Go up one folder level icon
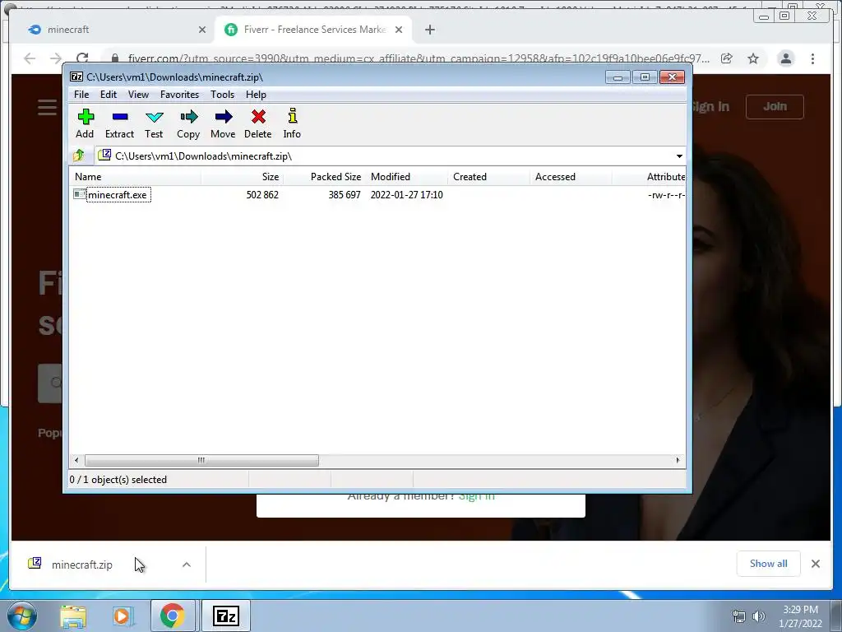Screen dimensions: 842x632 pyautogui.click(x=79, y=156)
